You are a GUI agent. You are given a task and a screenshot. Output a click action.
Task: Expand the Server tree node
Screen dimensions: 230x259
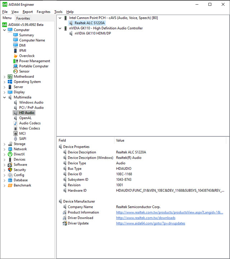(x=4, y=87)
